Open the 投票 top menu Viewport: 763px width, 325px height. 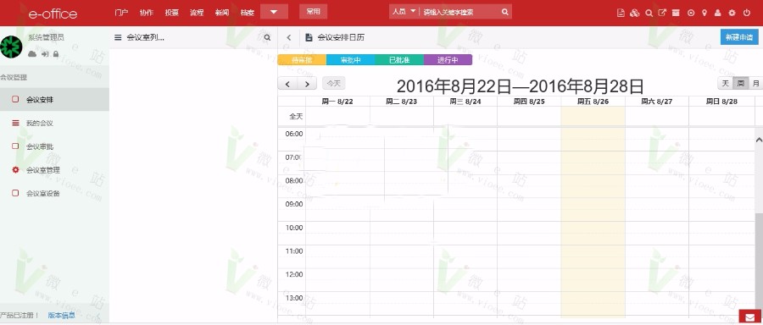point(172,13)
